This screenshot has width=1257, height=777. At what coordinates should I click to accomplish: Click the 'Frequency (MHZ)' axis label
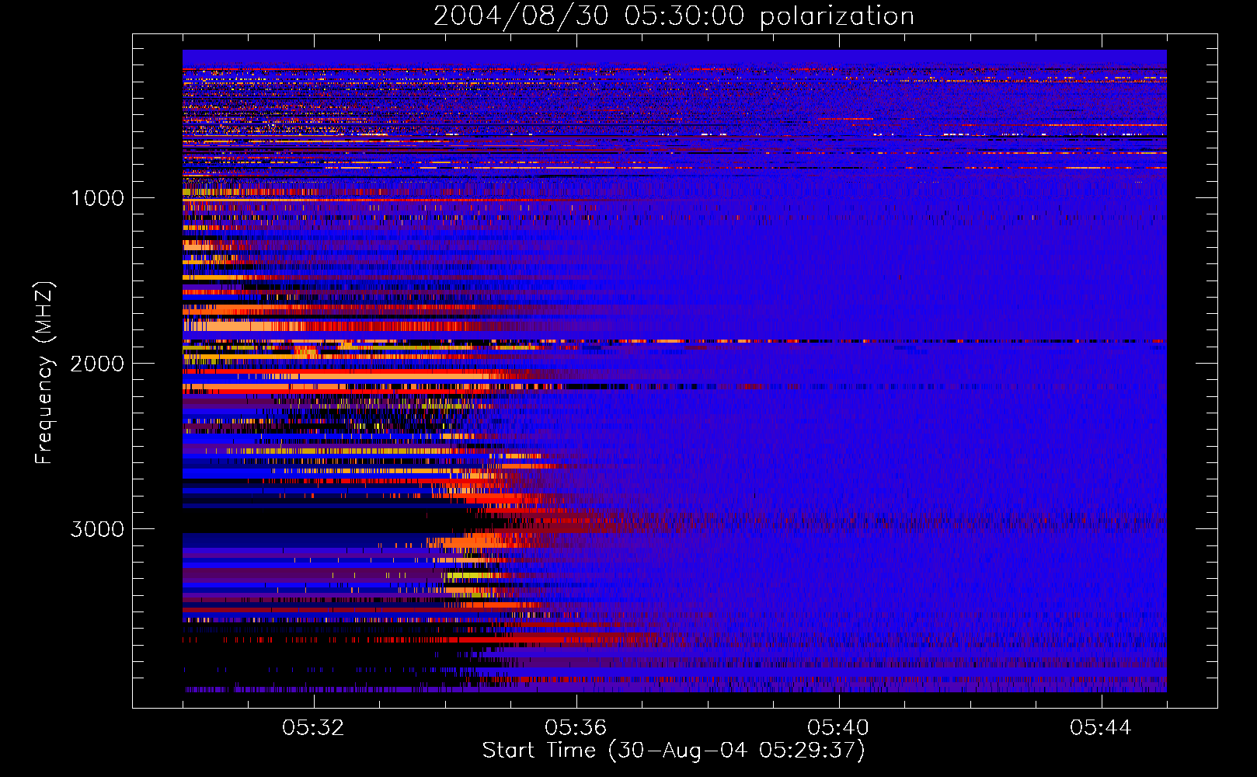44,373
